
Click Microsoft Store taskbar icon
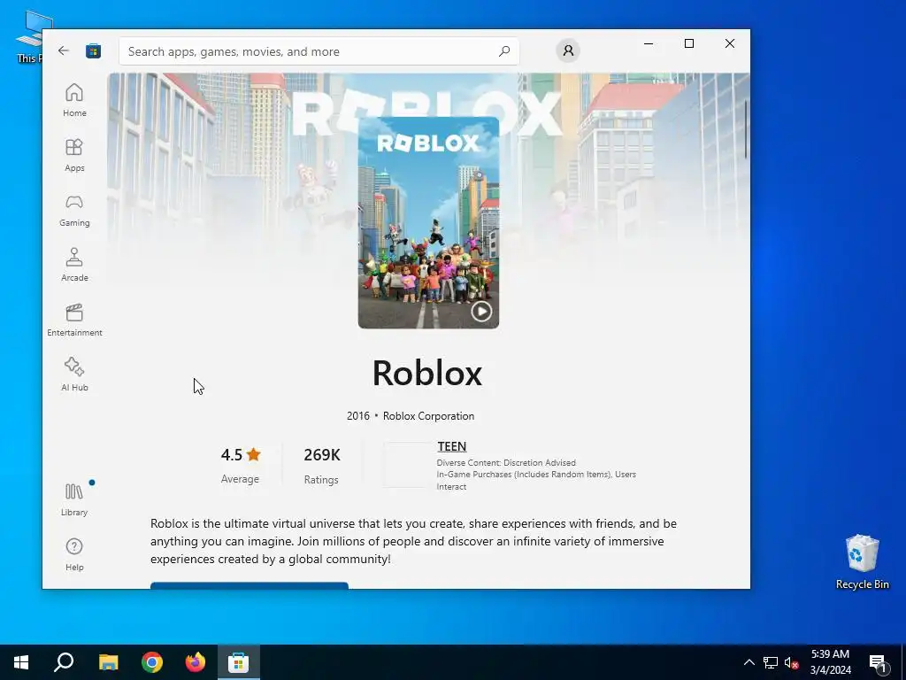[x=239, y=662]
